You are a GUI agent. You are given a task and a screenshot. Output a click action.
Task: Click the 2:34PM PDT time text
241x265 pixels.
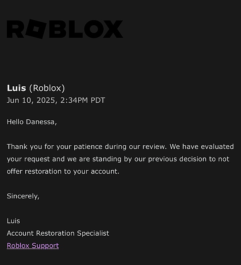click(83, 100)
